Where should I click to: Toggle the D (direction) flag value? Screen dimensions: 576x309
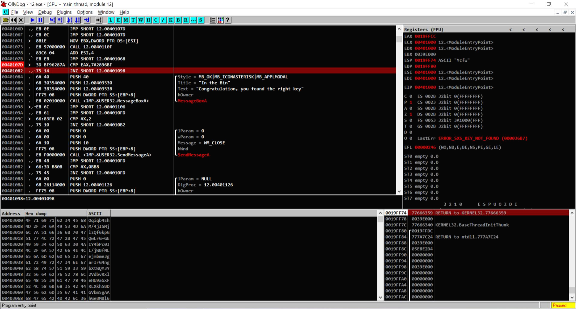tap(411, 132)
